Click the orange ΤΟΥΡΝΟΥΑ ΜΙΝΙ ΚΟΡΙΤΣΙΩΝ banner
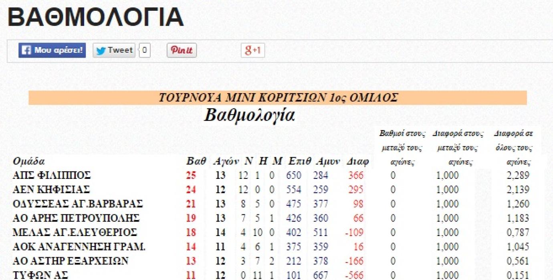553x280 pixels. coord(277,98)
